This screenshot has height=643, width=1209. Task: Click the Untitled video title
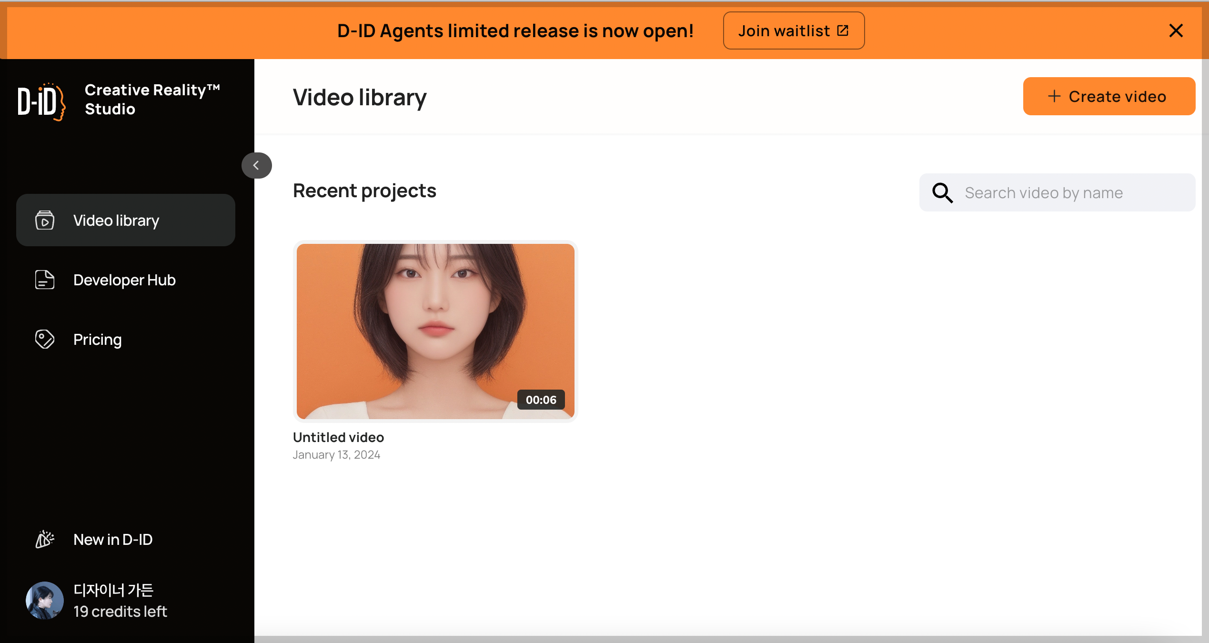pos(338,437)
